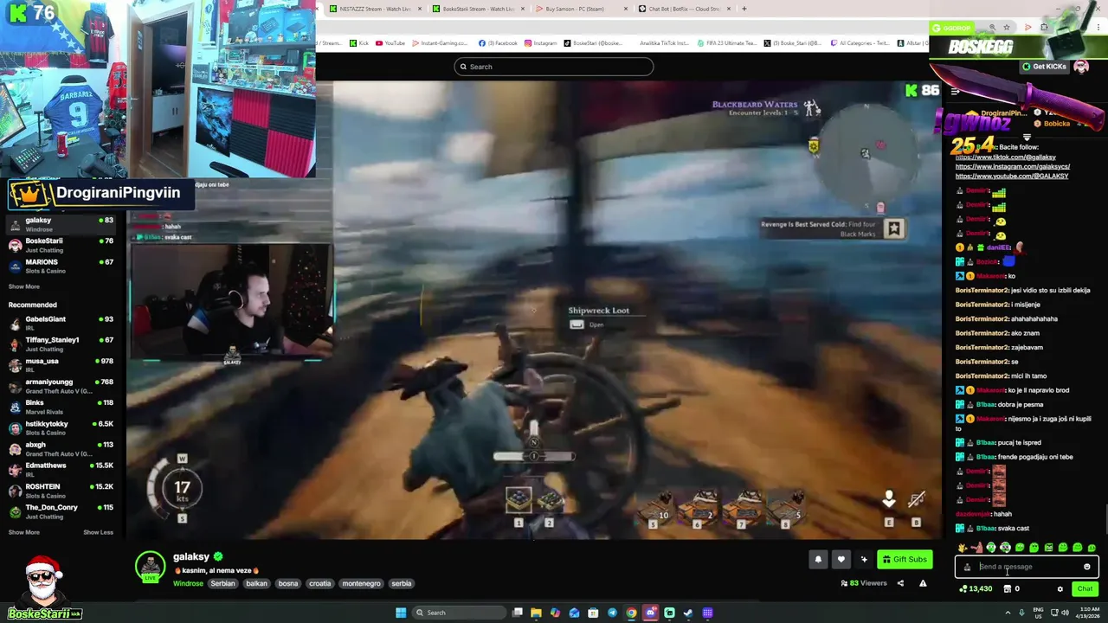Screen dimensions: 1108x623
Task: Pick the Patrick emote in the quick bar
Action: (x=976, y=547)
